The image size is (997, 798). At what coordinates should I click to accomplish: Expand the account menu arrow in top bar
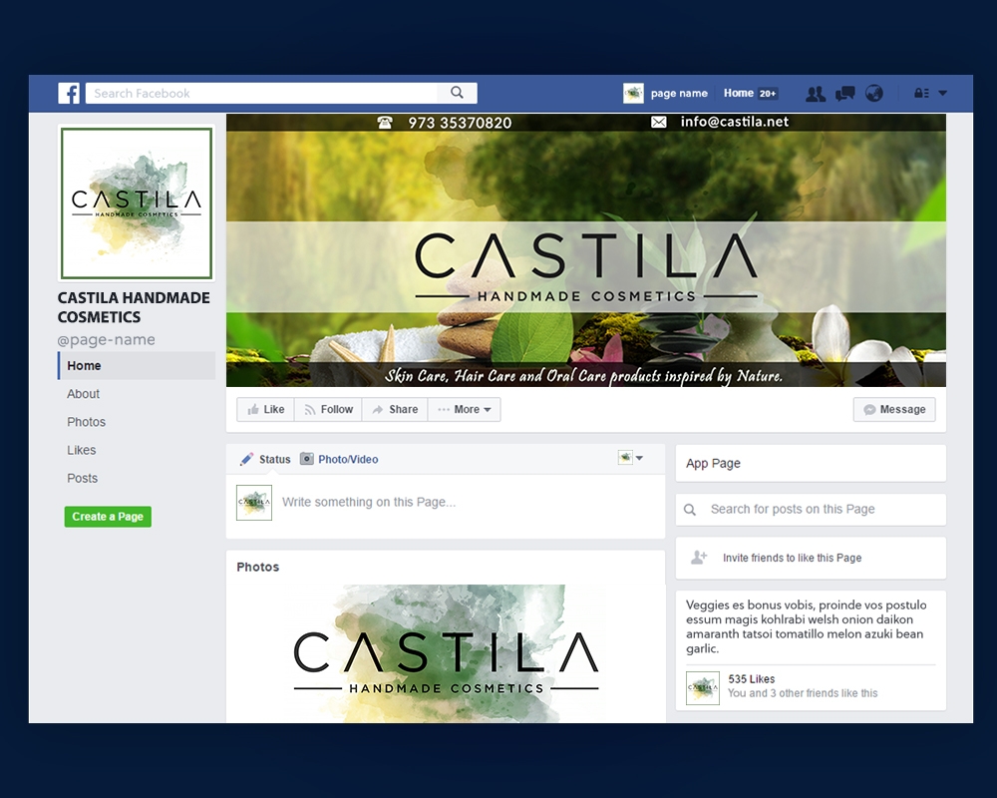942,94
